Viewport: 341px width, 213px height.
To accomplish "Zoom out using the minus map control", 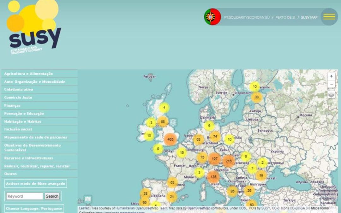I will [331, 84].
